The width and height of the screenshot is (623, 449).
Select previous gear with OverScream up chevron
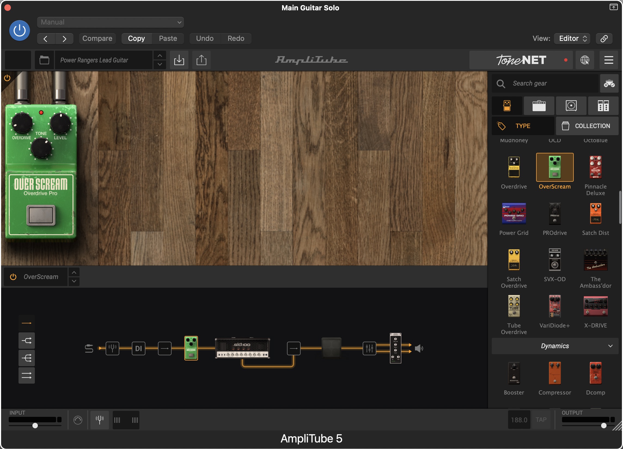click(x=74, y=272)
